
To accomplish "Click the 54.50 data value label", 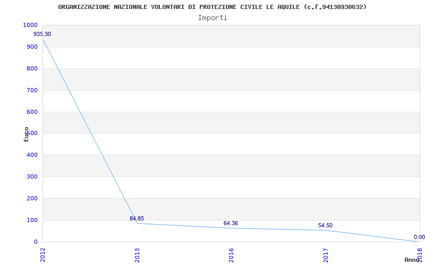I will [x=325, y=225].
